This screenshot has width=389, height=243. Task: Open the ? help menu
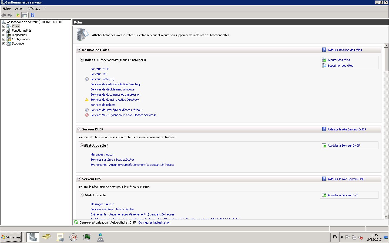(45, 9)
